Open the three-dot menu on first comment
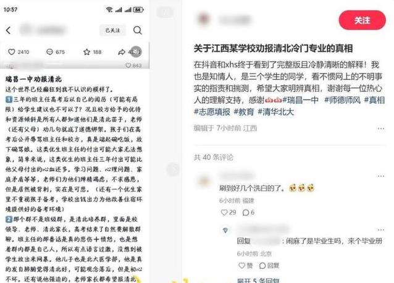 (380, 176)
